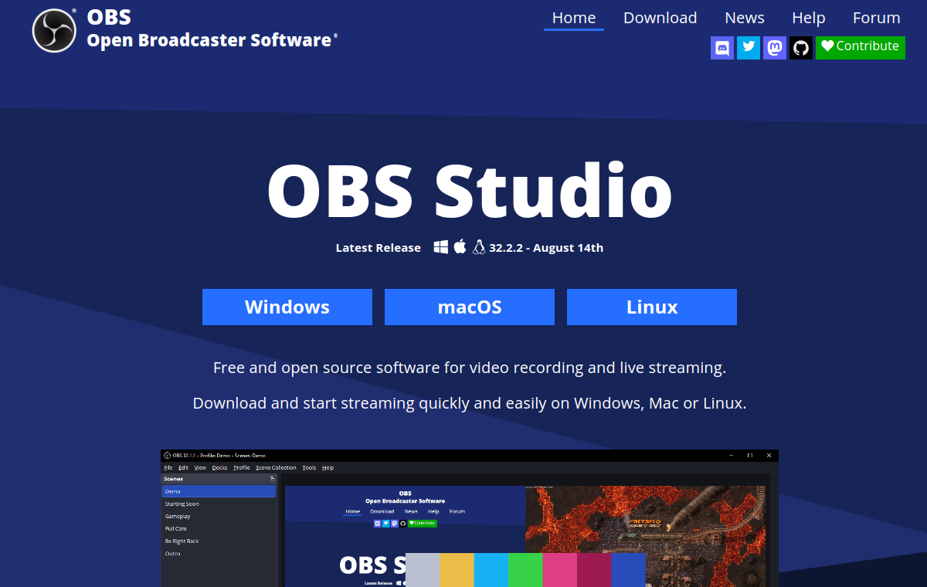Viewport: 927px width, 587px height.
Task: Click the embedded OBS window title text
Action: click(x=219, y=456)
